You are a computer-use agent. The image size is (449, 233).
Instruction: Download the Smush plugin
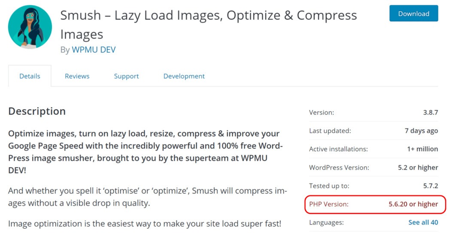coord(413,13)
